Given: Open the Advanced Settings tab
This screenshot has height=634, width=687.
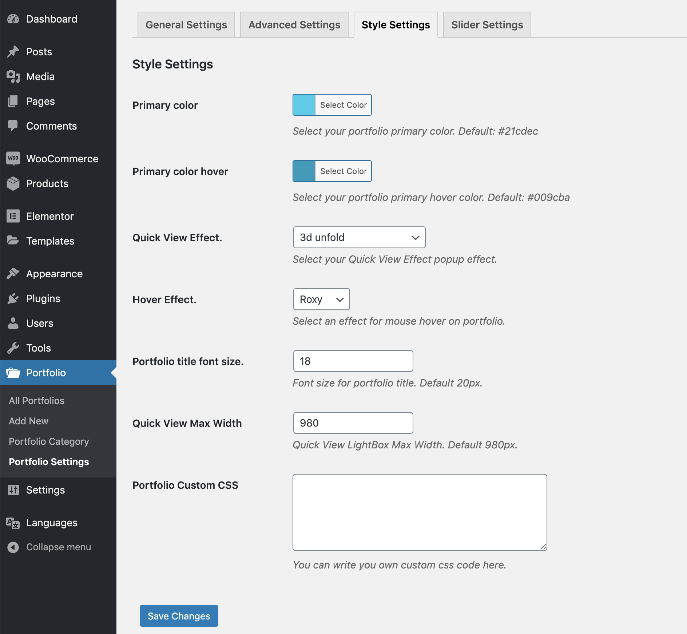Looking at the screenshot, I should click(294, 25).
